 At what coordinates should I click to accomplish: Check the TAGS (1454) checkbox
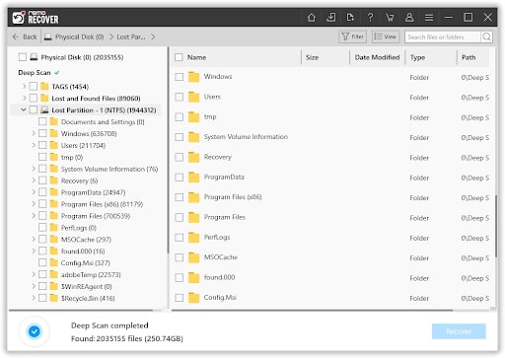(x=34, y=87)
